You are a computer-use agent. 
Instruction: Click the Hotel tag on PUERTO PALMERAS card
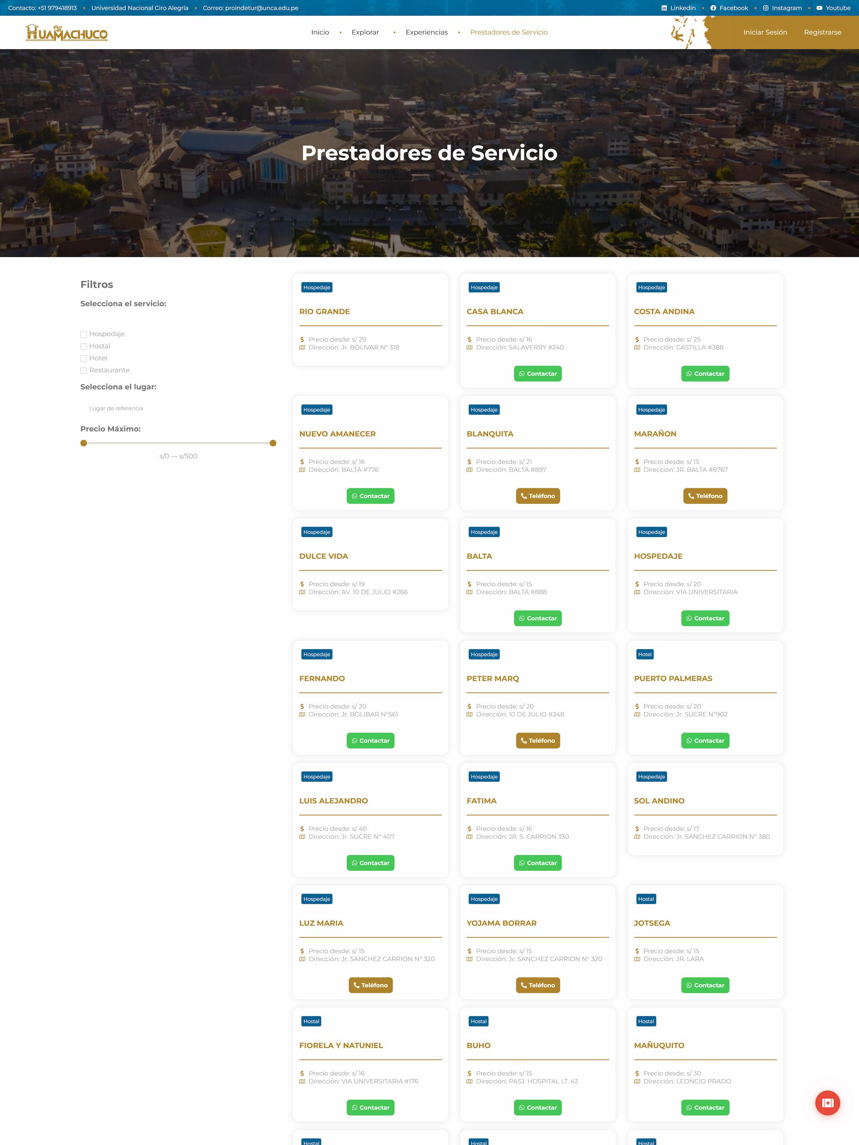tap(645, 654)
